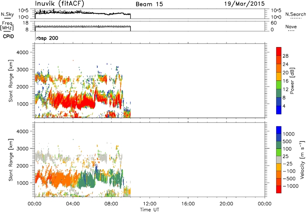Click the gray -25 to 25 Velocity swatch

coord(279,160)
